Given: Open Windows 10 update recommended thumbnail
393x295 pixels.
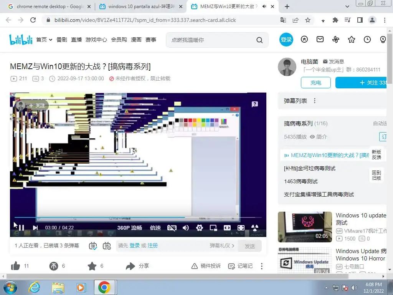Looking at the screenshot, I should 305,227.
